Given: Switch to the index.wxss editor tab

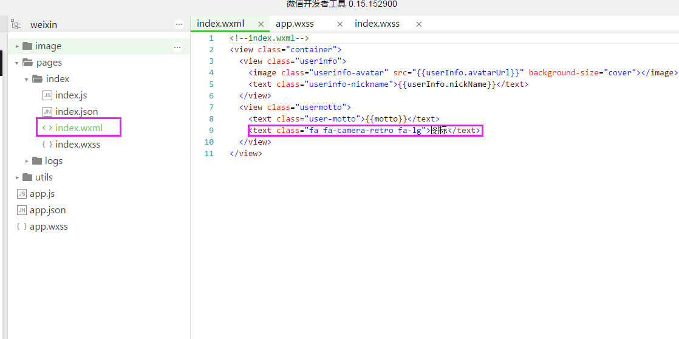Looking at the screenshot, I should [377, 24].
